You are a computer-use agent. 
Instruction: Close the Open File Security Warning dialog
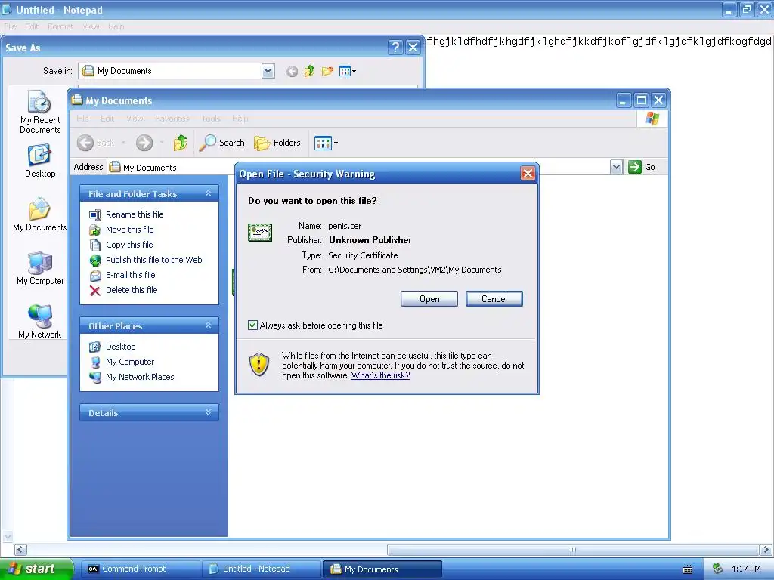click(528, 174)
